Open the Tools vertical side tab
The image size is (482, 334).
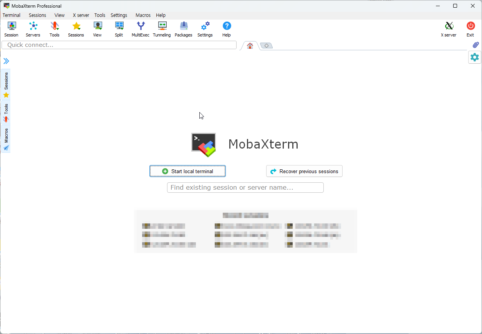[6, 112]
